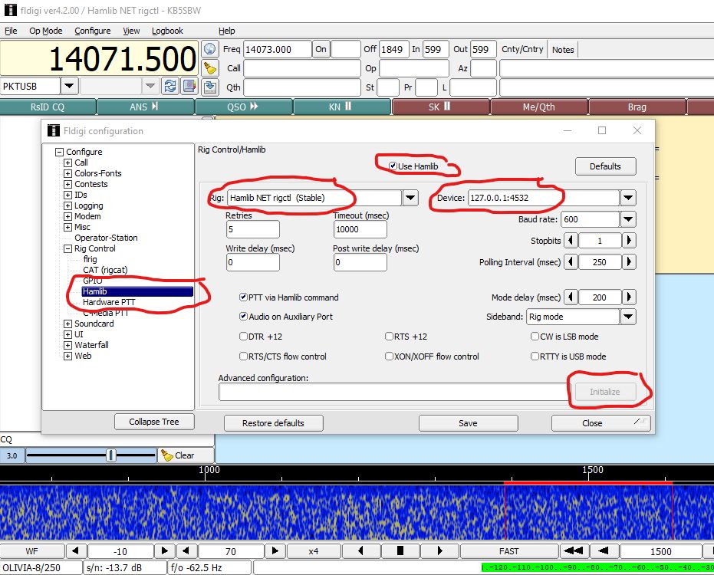Click the Save button in configuration
Viewport: 714px width, 575px height.
click(468, 423)
